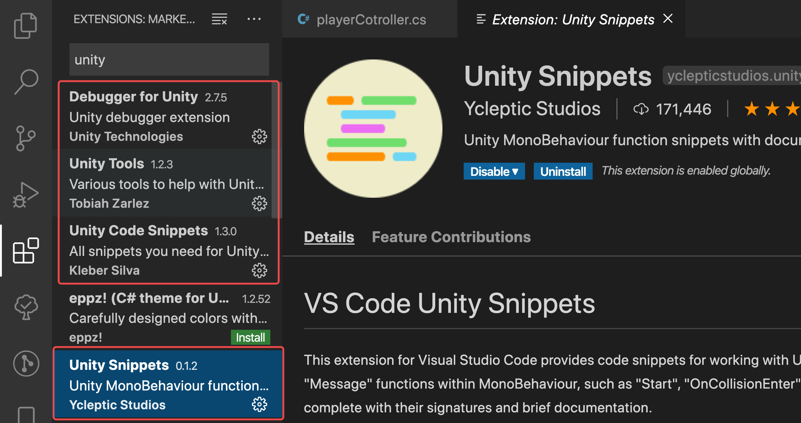Image resolution: width=801 pixels, height=423 pixels.
Task: Open manage gear for Debugger for Unity
Action: tap(259, 137)
